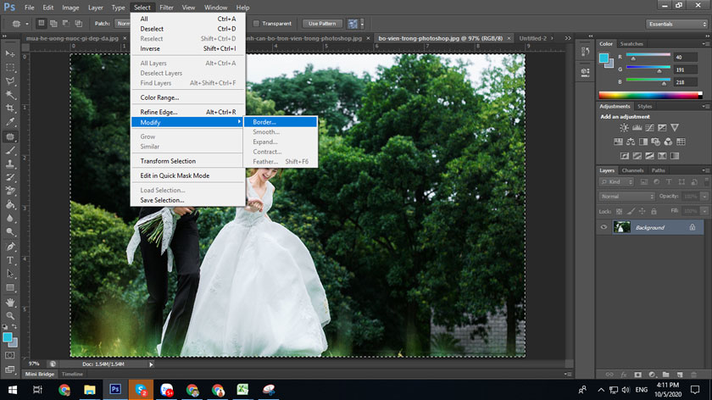Screen dimensions: 712x400
Task: Select the Path Selection tool
Action: pyautogui.click(x=10, y=274)
